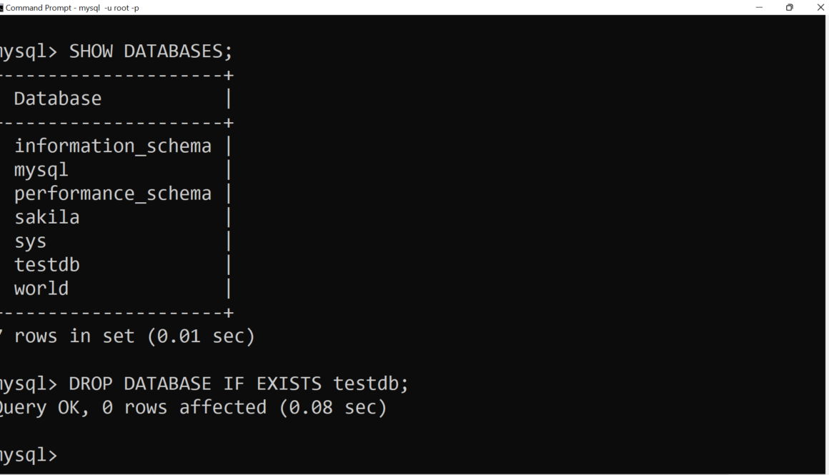Click the 'Database' column header
This screenshot has height=475, width=829.
(x=57, y=99)
